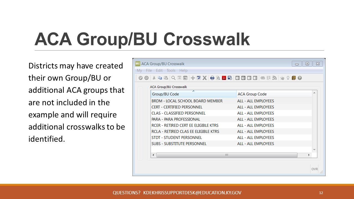The width and height of the screenshot is (354, 199).
Task: Click the Browse list icon
Action: 179,78
